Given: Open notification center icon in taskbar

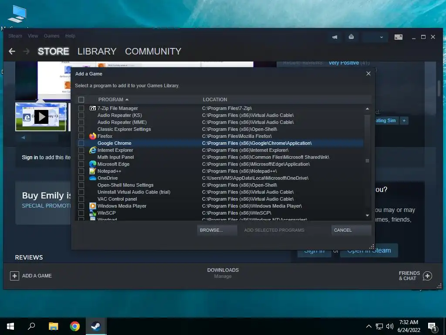Looking at the screenshot, I should click(432, 327).
